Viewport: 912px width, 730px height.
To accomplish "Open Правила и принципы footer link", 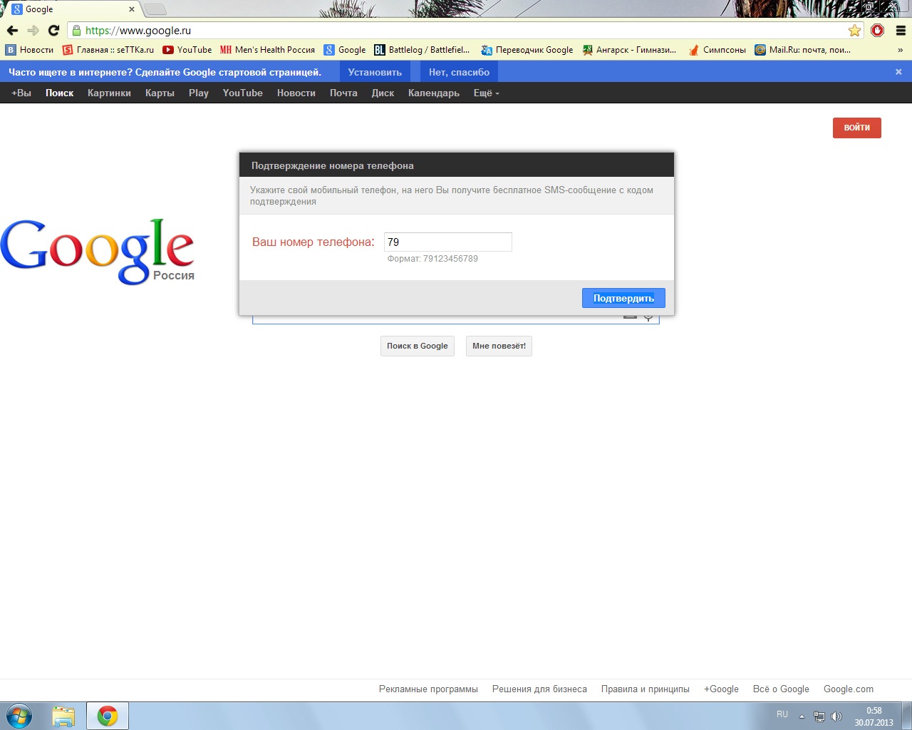I will click(x=646, y=689).
